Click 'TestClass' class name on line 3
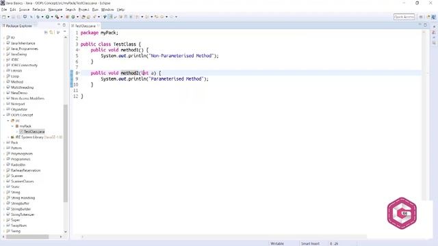This screenshot has width=438, height=246. point(125,44)
